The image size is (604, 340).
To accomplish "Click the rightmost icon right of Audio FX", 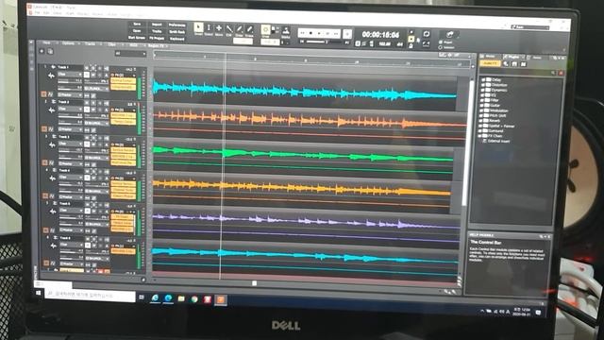I will click(x=523, y=64).
